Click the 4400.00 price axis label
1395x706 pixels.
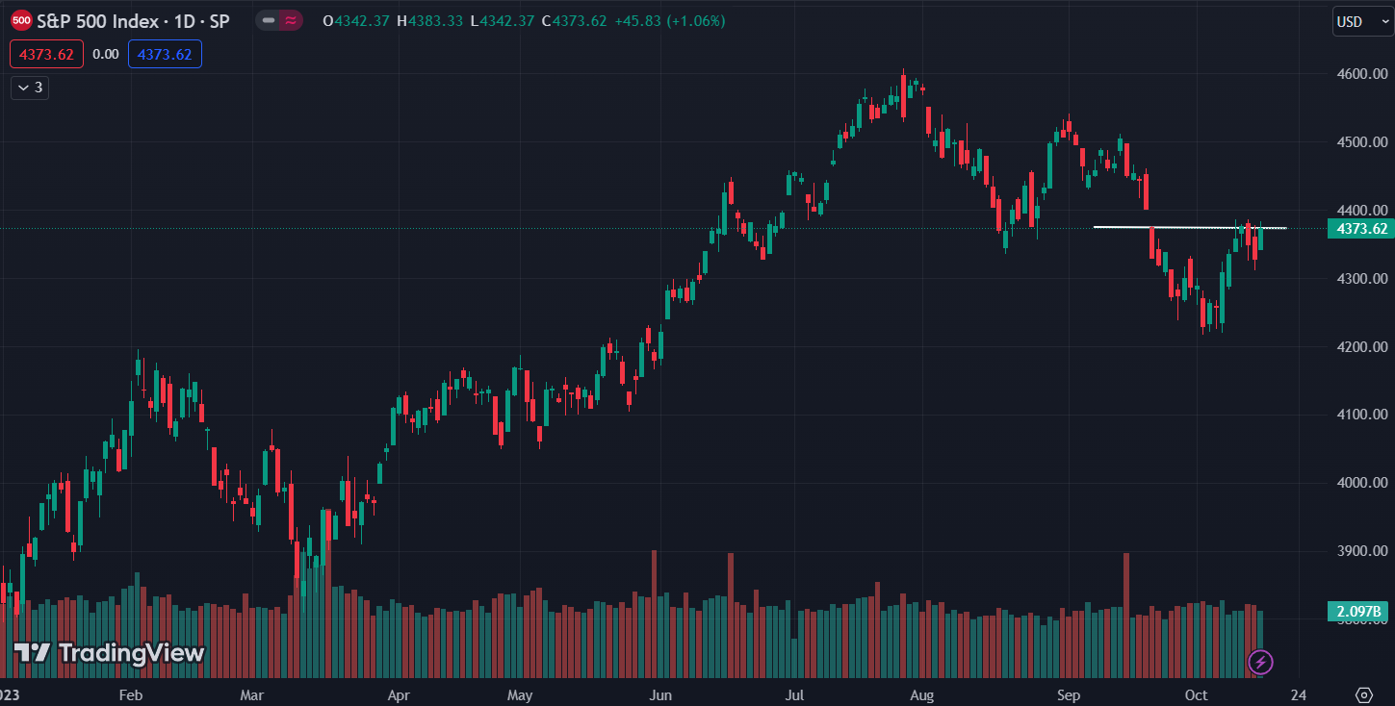pyautogui.click(x=1360, y=210)
